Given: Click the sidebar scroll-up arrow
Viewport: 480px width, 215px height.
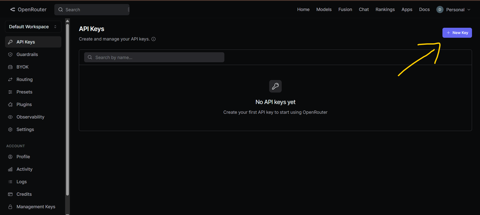Looking at the screenshot, I should pos(67,21).
